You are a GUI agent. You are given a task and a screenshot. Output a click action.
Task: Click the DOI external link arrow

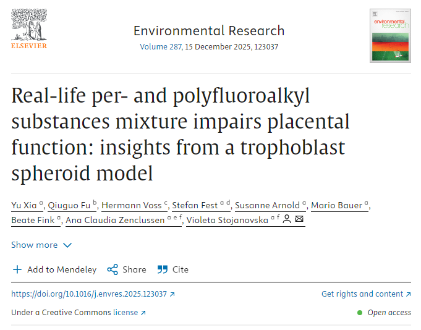pos(172,294)
